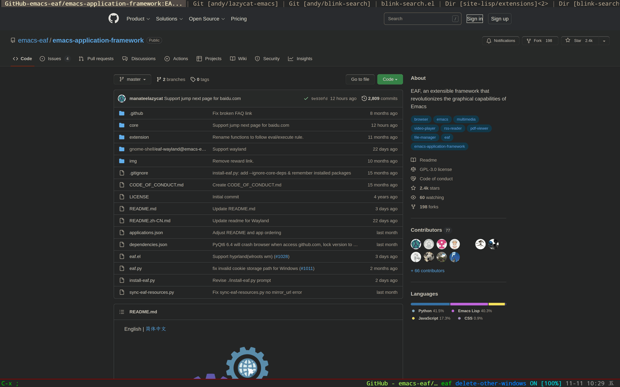Switch to blink-search.el Emacs tab
The image size is (620, 387).
point(407,4)
